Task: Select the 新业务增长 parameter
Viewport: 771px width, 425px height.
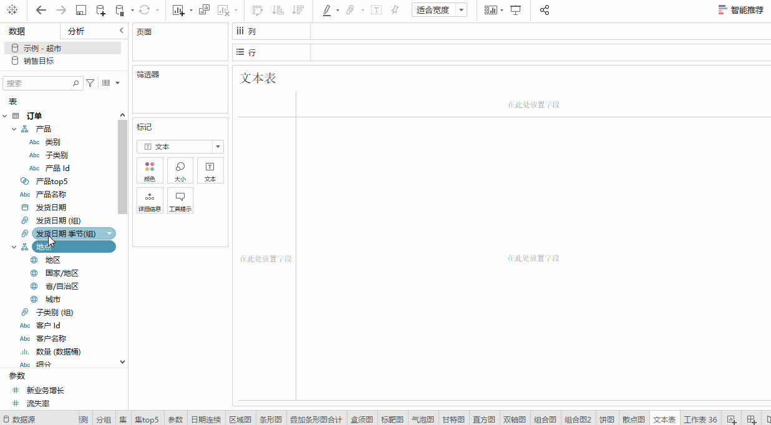Action: pos(45,391)
